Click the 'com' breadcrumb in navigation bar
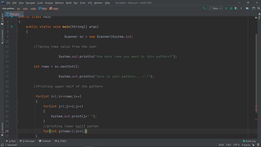 pyautogui.click(x=25, y=9)
